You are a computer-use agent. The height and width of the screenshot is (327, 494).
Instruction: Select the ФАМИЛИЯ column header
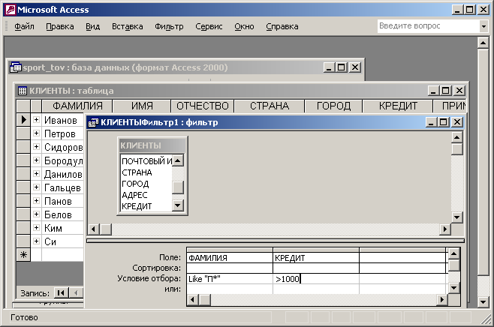point(77,106)
